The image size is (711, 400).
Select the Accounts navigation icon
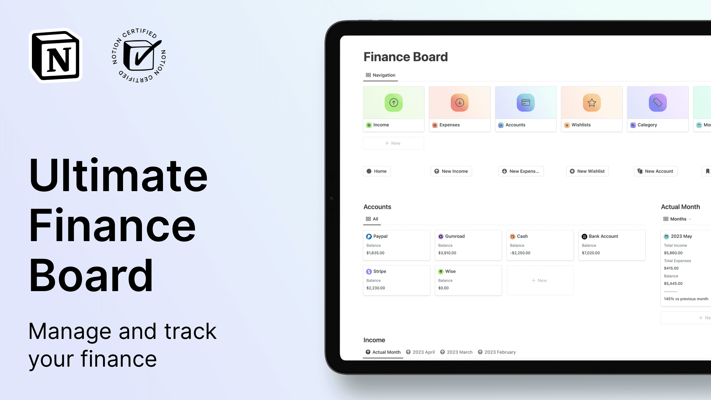pyautogui.click(x=525, y=102)
